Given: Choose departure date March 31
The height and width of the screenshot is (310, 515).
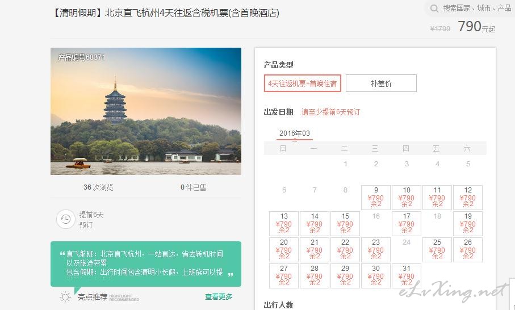Looking at the screenshot, I should (407, 276).
